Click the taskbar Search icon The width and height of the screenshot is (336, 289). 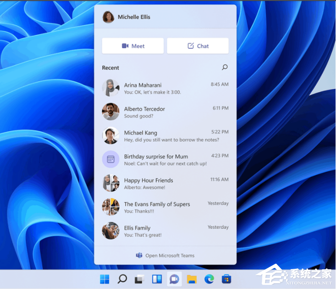click(x=122, y=279)
